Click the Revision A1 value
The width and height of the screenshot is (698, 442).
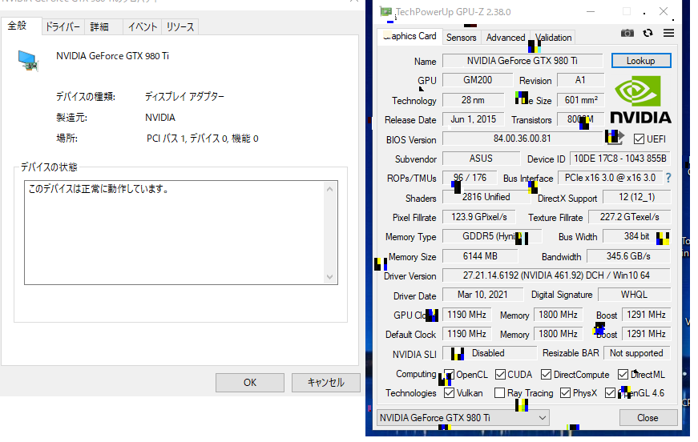pyautogui.click(x=580, y=80)
